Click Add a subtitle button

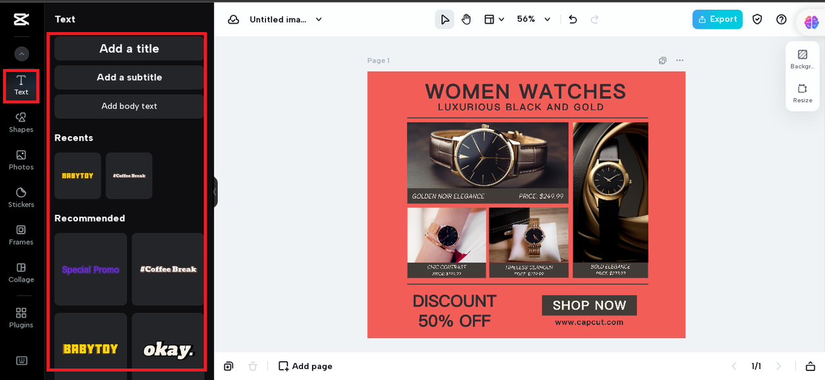[x=129, y=77]
